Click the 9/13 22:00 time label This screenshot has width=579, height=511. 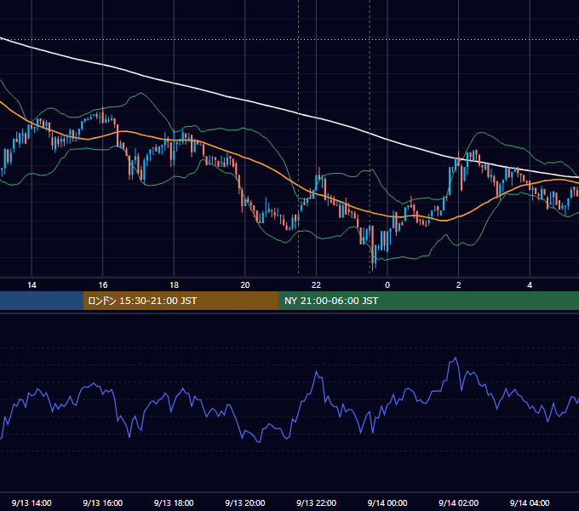(317, 502)
